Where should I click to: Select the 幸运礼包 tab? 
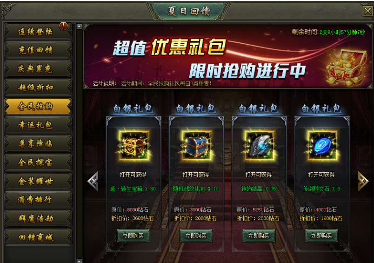pyautogui.click(x=38, y=125)
